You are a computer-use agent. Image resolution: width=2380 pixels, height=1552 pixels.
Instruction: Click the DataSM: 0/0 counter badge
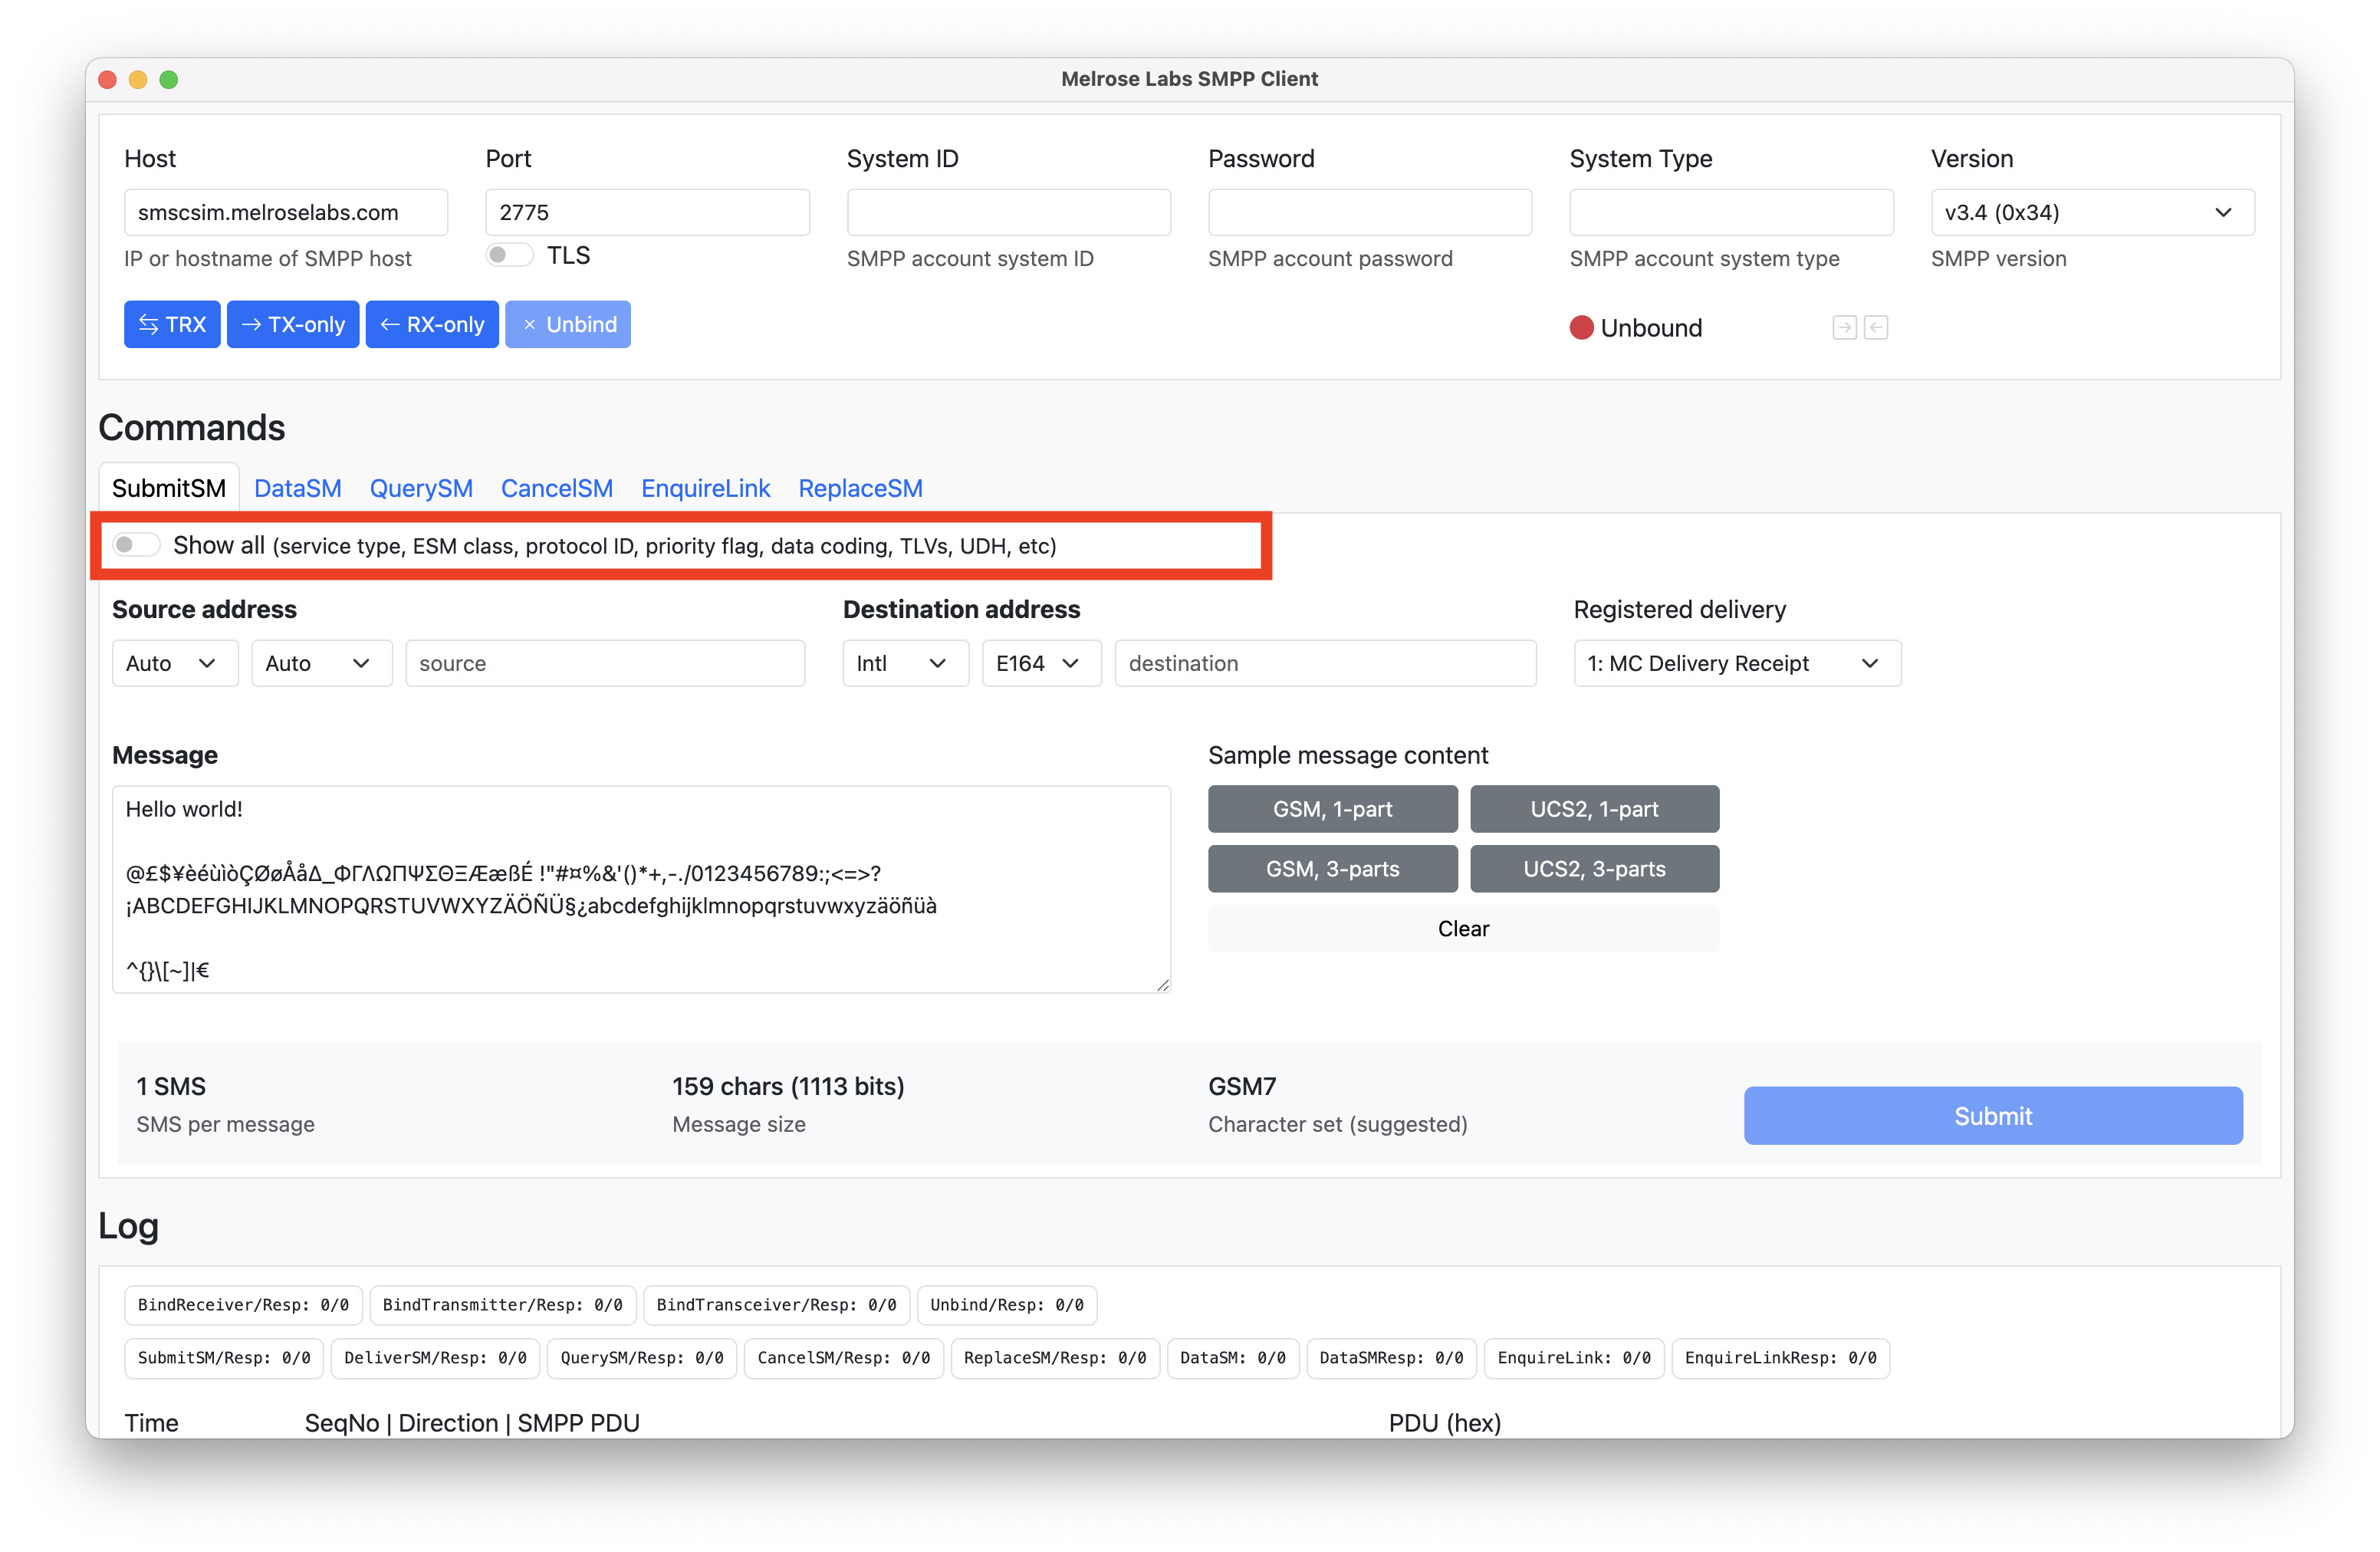click(1232, 1357)
